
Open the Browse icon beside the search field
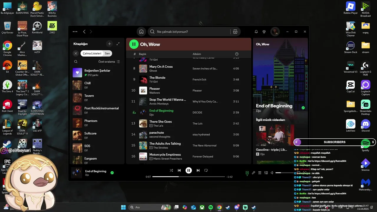pyautogui.click(x=235, y=32)
